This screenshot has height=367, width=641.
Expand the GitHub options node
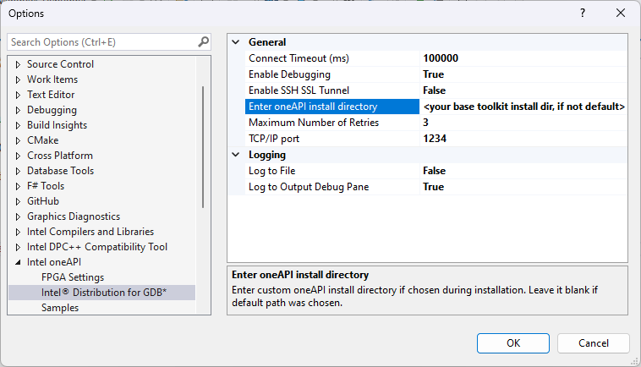click(x=18, y=201)
